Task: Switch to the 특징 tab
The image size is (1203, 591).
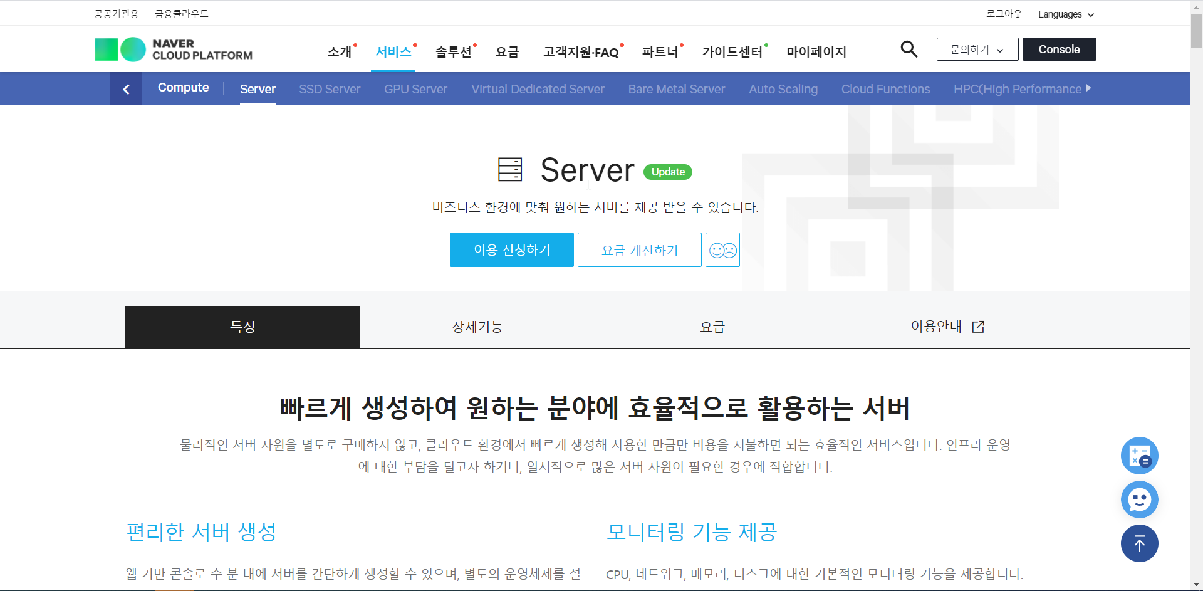Action: click(x=242, y=327)
